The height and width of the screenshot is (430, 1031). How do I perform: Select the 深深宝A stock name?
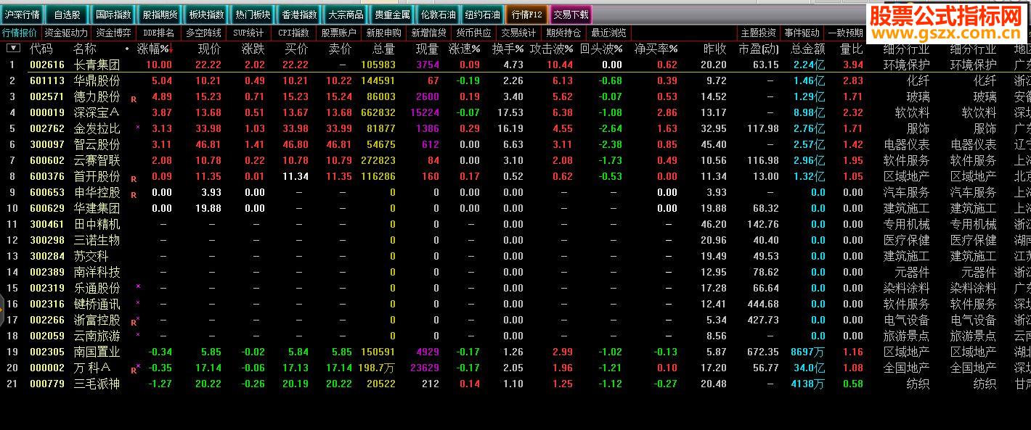coord(97,112)
